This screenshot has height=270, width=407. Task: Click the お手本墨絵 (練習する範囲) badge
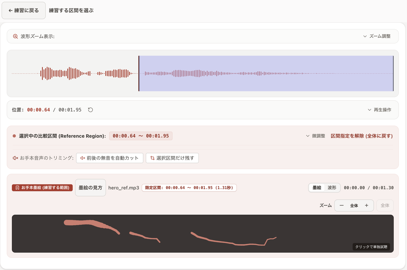[42, 187]
